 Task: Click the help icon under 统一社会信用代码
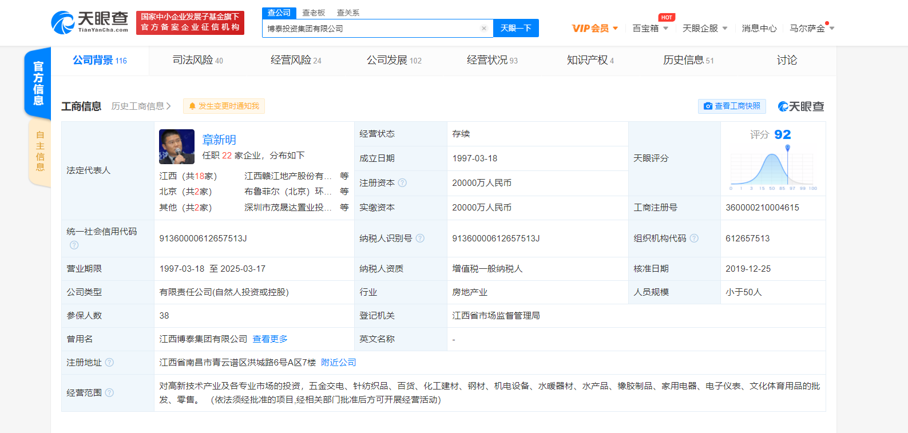(x=74, y=245)
